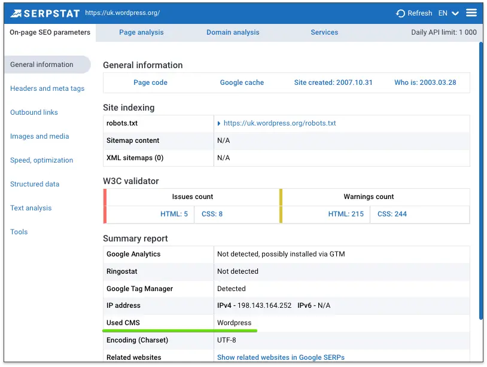Click the Sitemap content N/A value
487x367 pixels.
click(x=224, y=140)
